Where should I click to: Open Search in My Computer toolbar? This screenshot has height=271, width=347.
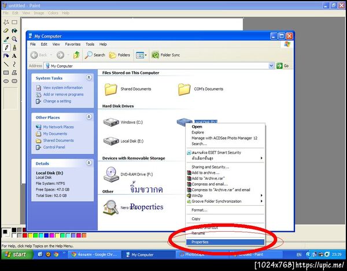coord(95,55)
